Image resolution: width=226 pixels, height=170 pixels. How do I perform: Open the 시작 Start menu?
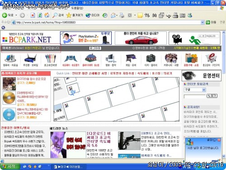pos(10,166)
